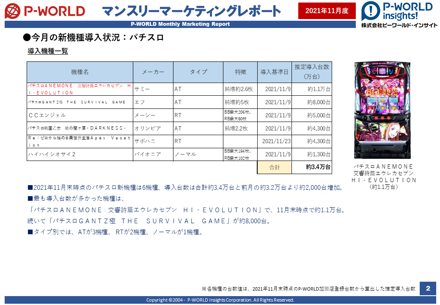Click the 2021/11/9 date in サミー row
440x305 pixels.
(x=275, y=89)
